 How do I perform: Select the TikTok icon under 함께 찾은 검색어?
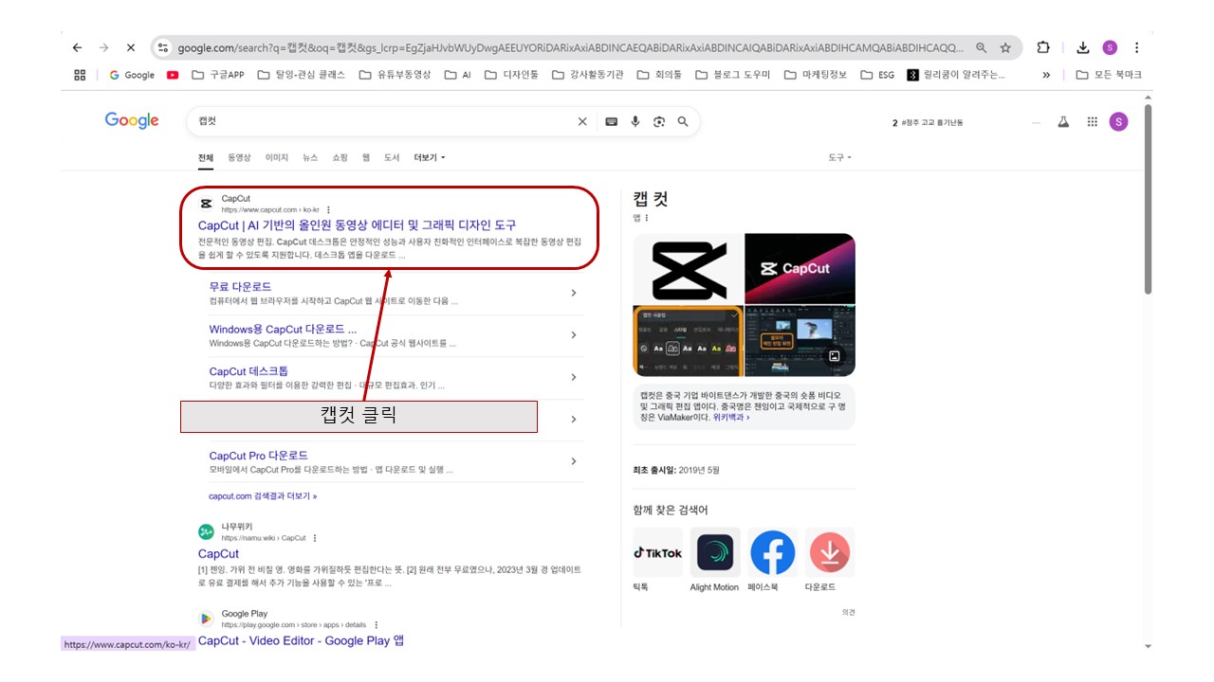click(x=657, y=552)
